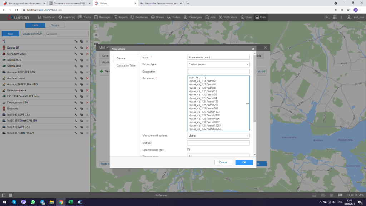
Task: Open Sensor type dropdown
Action: 218,64
